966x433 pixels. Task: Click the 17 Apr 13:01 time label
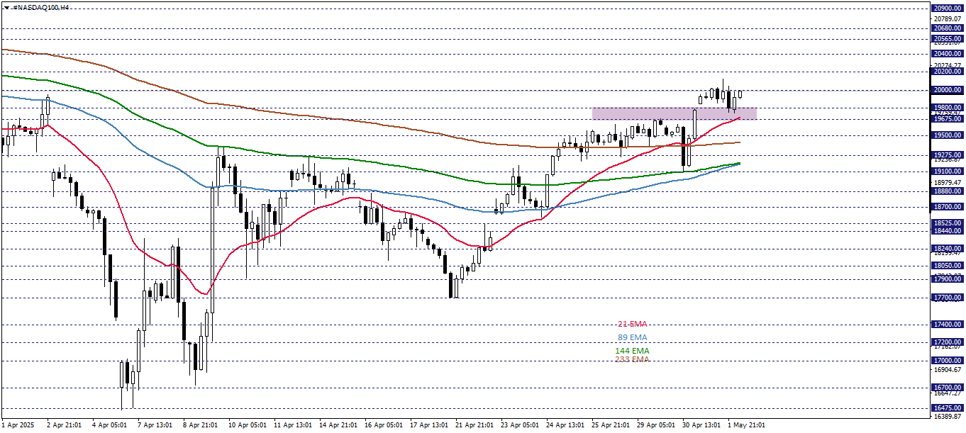429,425
